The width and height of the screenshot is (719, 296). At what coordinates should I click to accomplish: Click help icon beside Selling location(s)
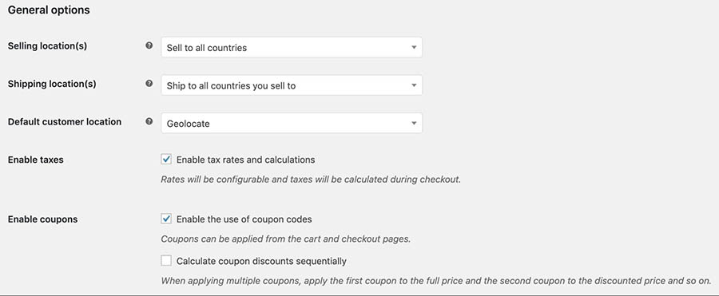(149, 45)
